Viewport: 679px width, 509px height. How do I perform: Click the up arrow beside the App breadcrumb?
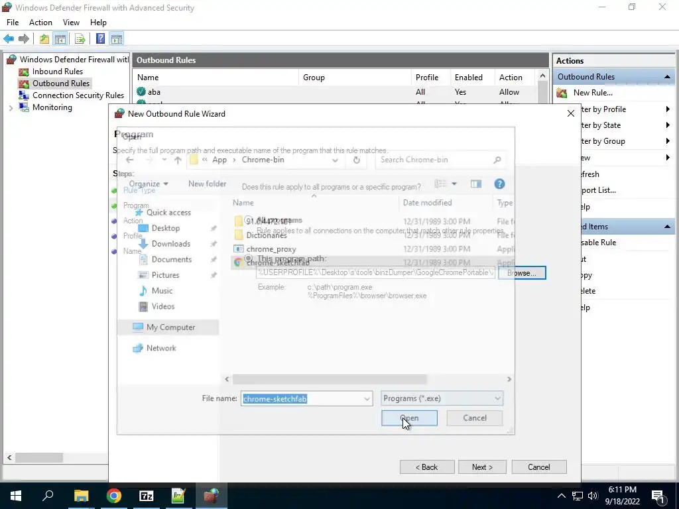(x=178, y=160)
